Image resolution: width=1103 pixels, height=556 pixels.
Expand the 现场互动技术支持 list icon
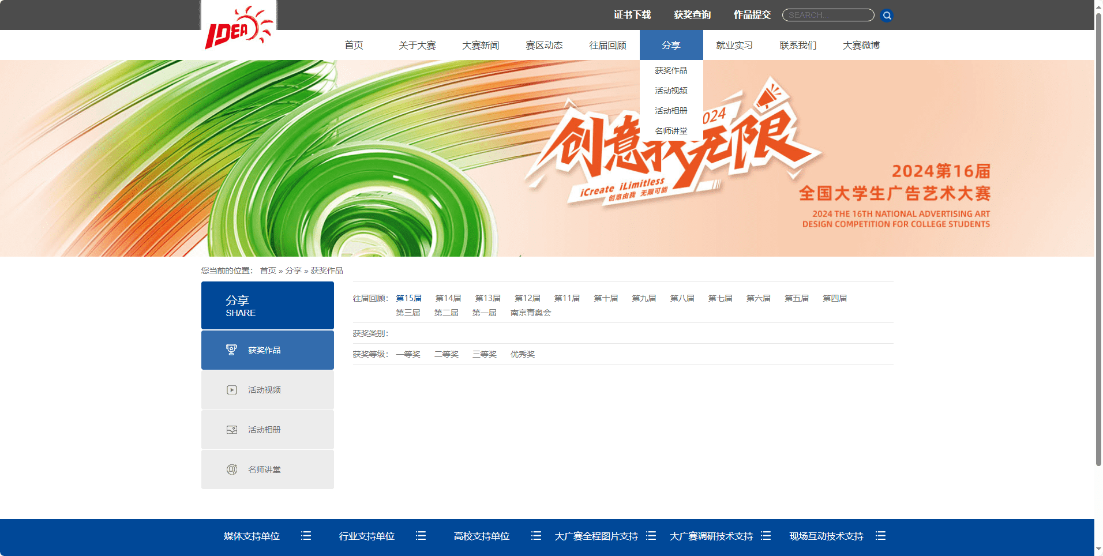[881, 536]
